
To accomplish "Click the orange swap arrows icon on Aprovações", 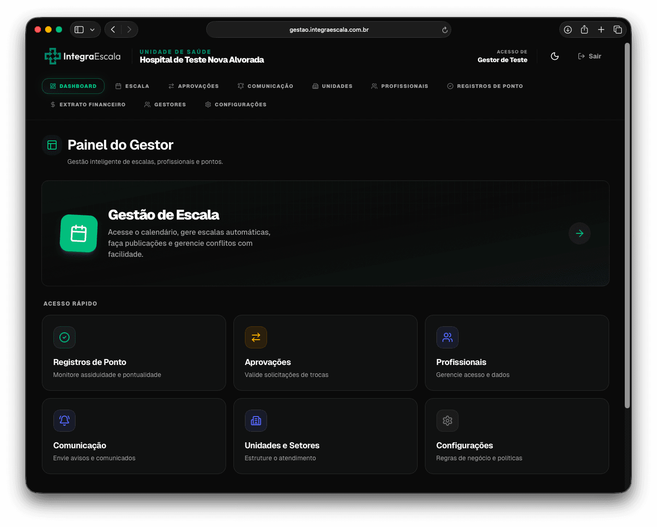I will (x=256, y=337).
